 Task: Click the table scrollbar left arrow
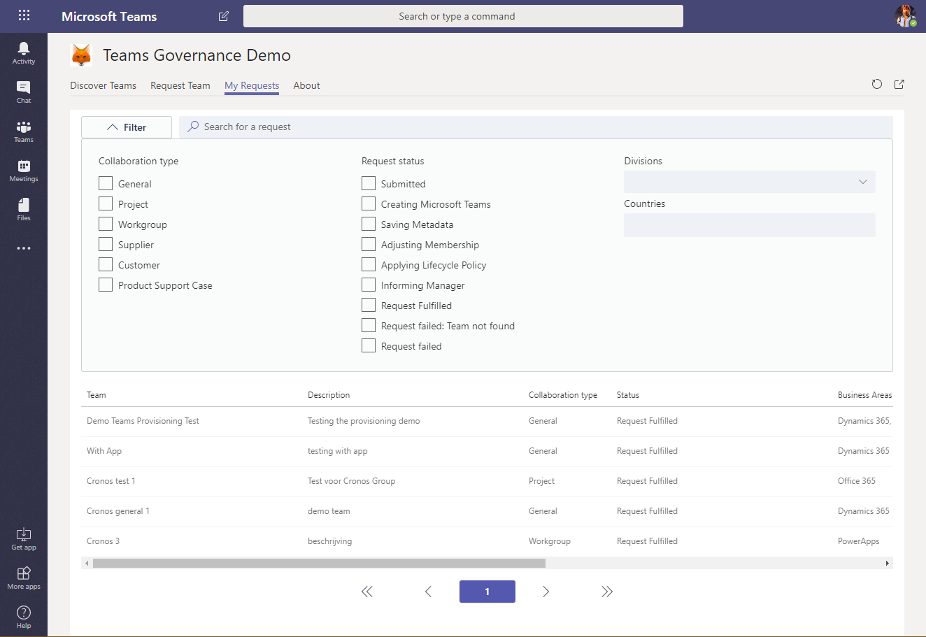[87, 563]
